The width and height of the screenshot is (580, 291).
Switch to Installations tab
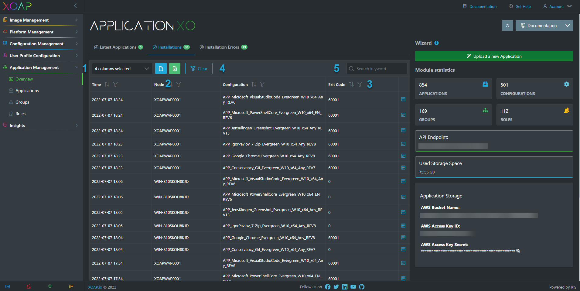[171, 47]
